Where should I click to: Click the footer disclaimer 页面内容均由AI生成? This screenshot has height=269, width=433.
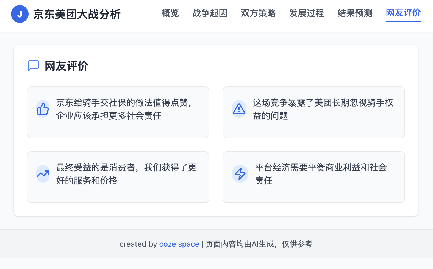259,244
